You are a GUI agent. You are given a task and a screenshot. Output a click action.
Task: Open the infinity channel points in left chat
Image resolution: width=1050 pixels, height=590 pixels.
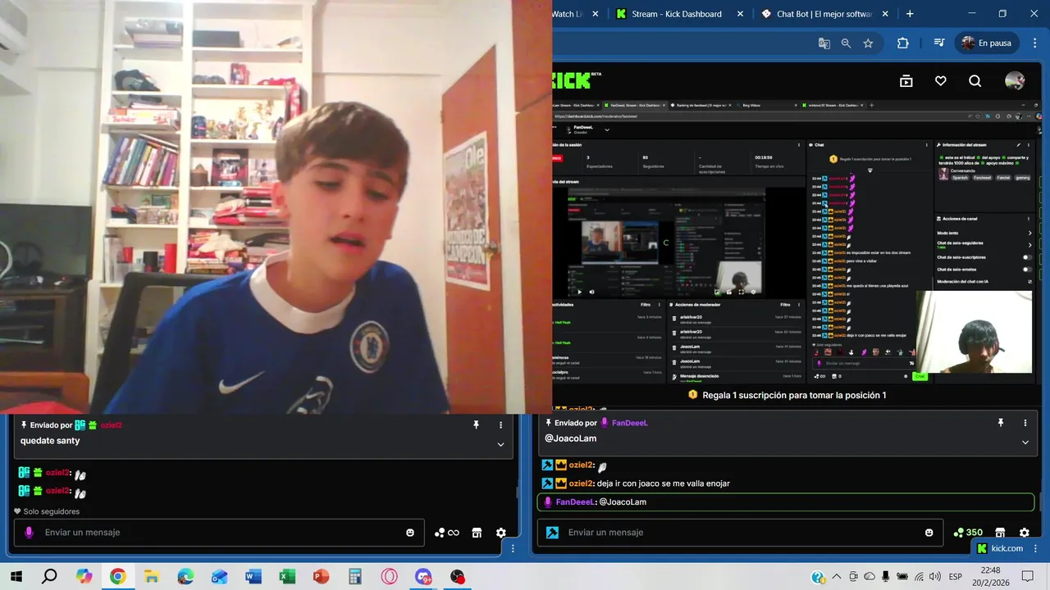pyautogui.click(x=447, y=533)
